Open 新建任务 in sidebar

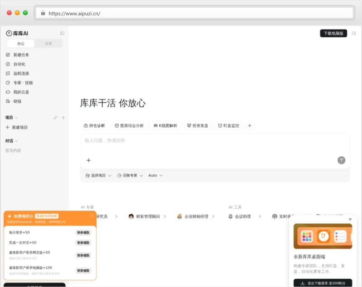click(x=21, y=55)
